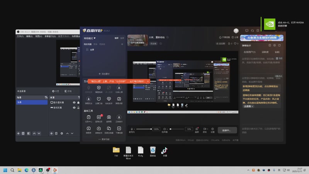
Task: Open the 抖音 desktop shortcut
Action: coord(165,152)
